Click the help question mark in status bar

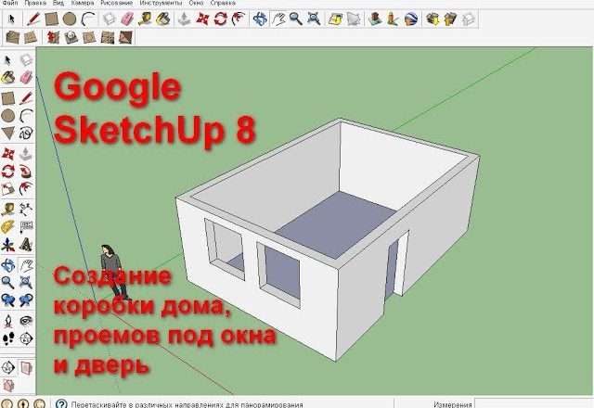tap(61, 404)
